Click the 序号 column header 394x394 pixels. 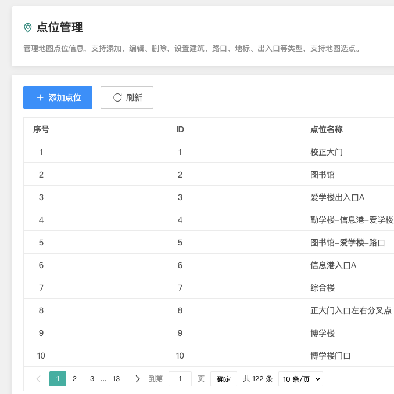pos(41,129)
